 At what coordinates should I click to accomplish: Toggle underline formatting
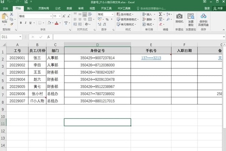pos(30,23)
